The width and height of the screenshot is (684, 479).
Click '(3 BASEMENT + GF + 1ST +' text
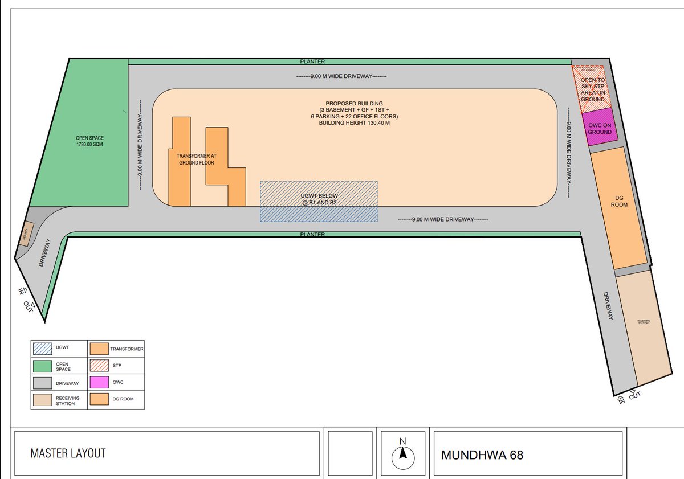click(x=354, y=110)
